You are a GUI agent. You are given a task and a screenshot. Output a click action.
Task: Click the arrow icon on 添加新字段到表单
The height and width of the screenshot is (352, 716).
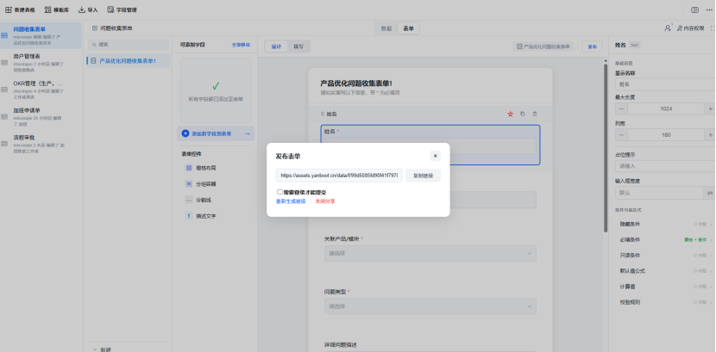pos(248,134)
